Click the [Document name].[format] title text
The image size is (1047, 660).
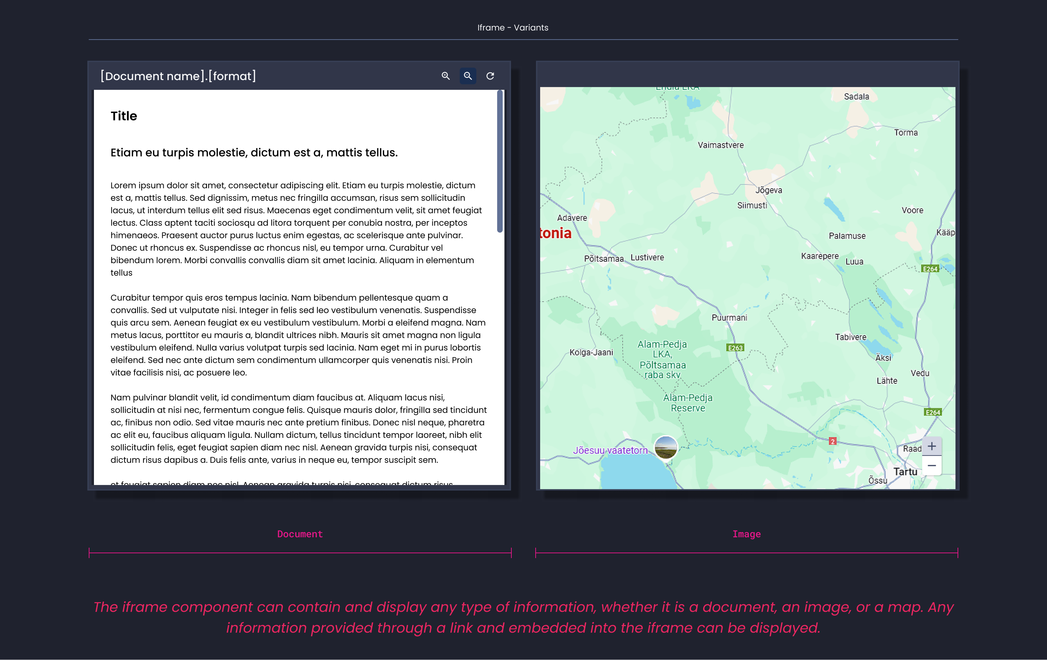click(178, 76)
